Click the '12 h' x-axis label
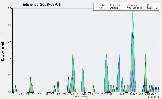This screenshot has width=162, height=99. point(84,94)
